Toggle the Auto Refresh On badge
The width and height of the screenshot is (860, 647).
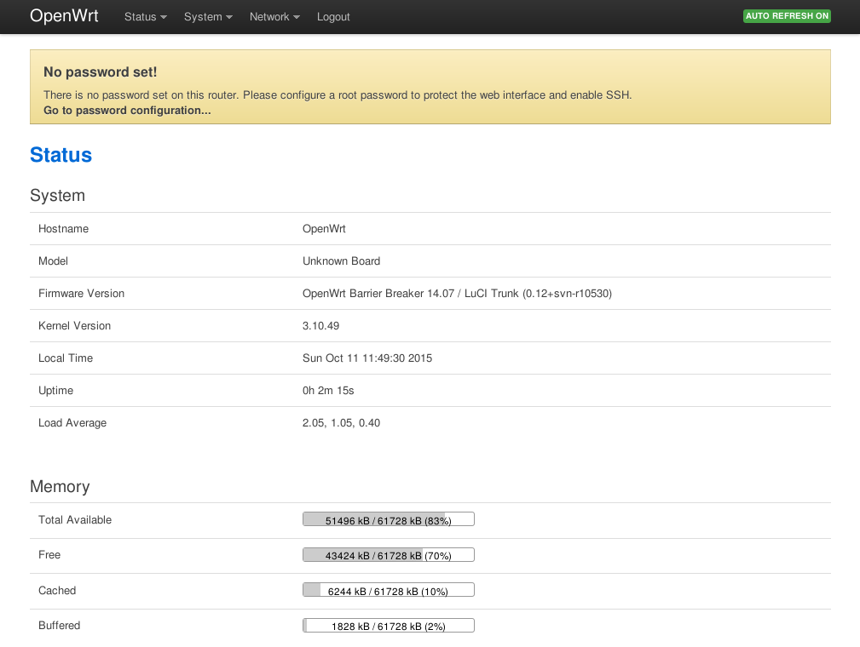[787, 16]
